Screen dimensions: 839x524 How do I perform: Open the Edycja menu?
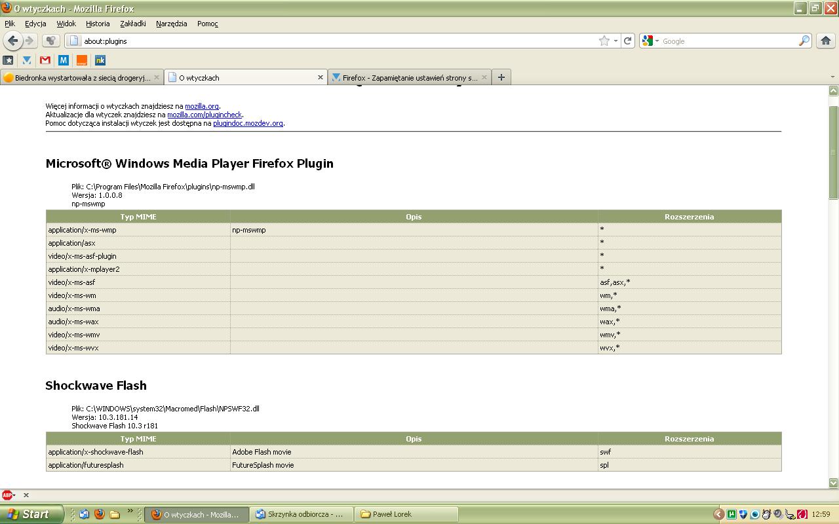[x=35, y=24]
